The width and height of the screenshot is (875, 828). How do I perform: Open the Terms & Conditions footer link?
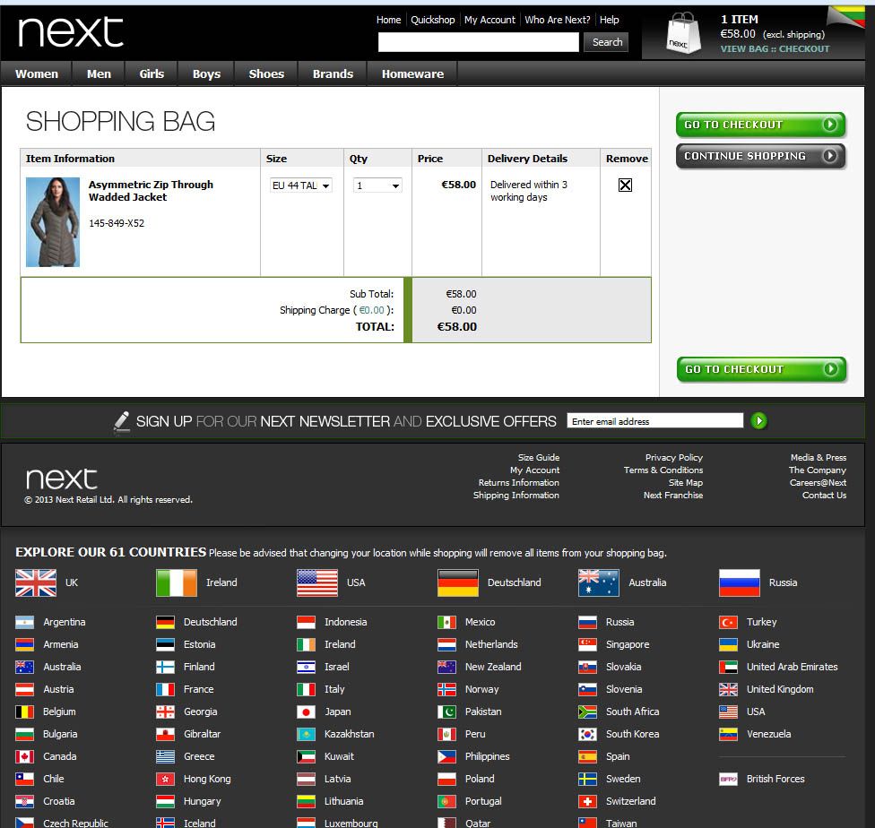(663, 470)
